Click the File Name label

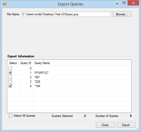[x=13, y=14]
